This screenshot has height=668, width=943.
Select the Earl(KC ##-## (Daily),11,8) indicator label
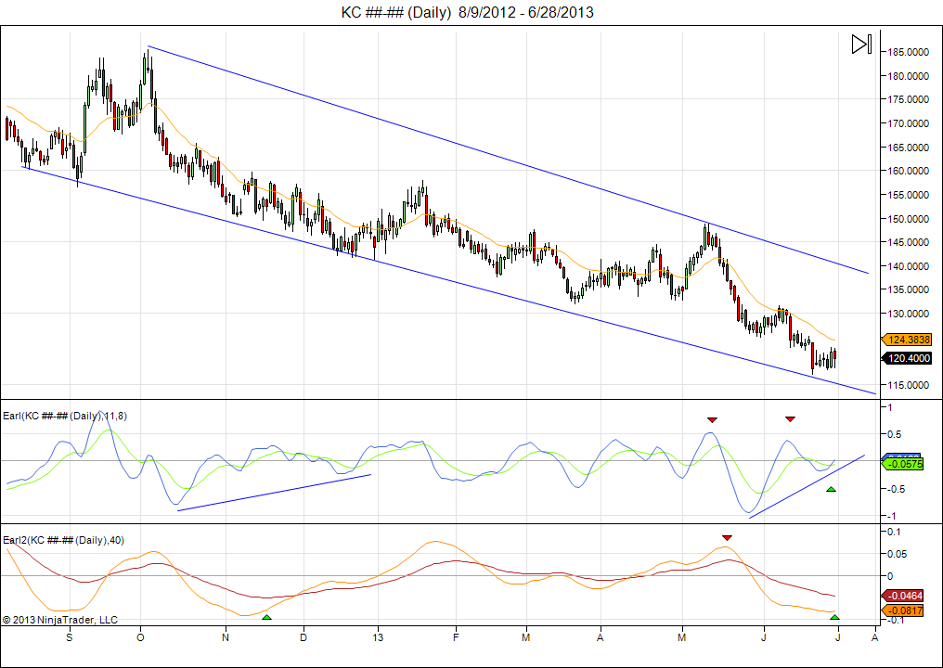[66, 416]
